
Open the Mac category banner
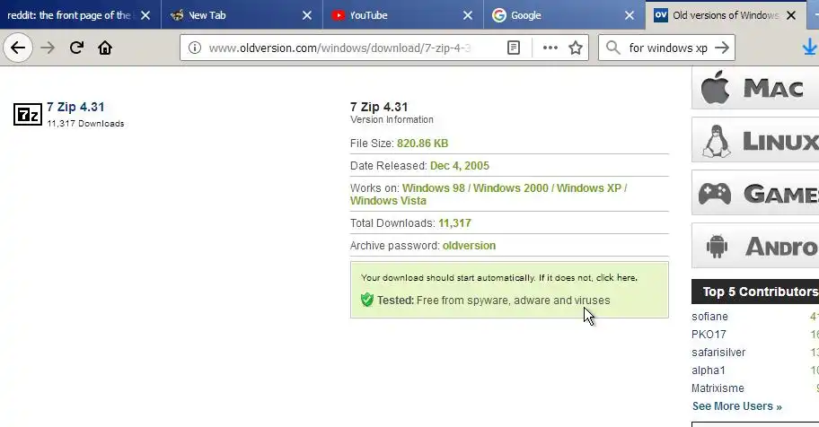[x=755, y=88]
